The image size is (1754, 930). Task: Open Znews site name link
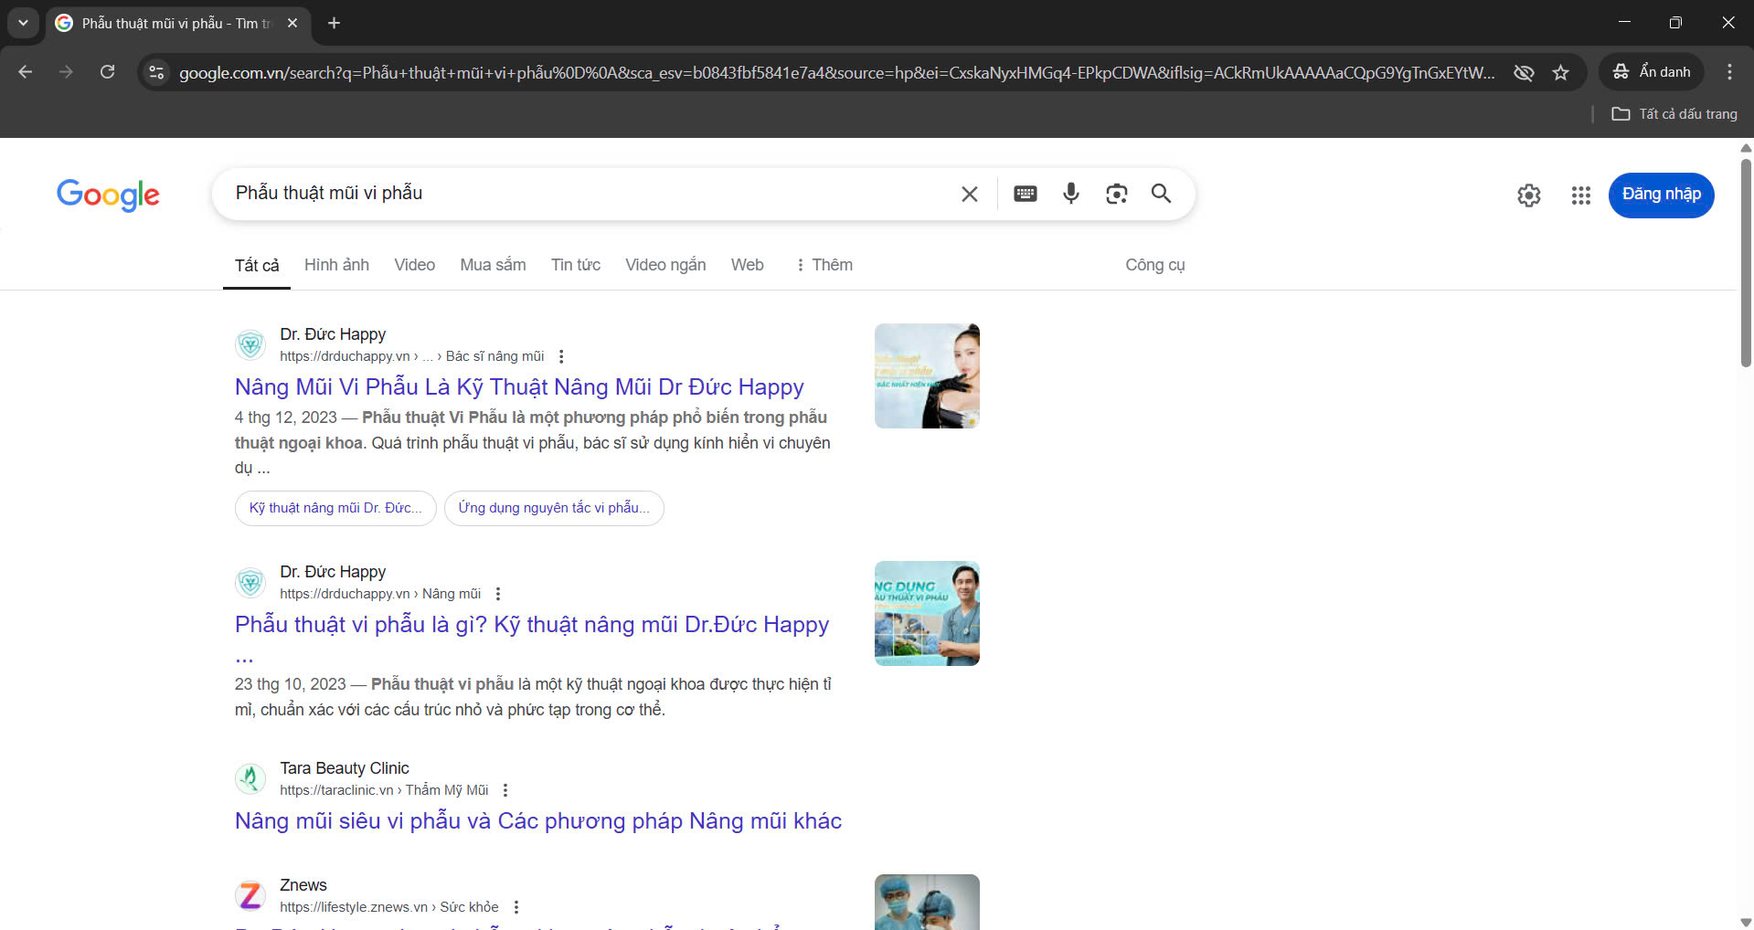point(303,885)
